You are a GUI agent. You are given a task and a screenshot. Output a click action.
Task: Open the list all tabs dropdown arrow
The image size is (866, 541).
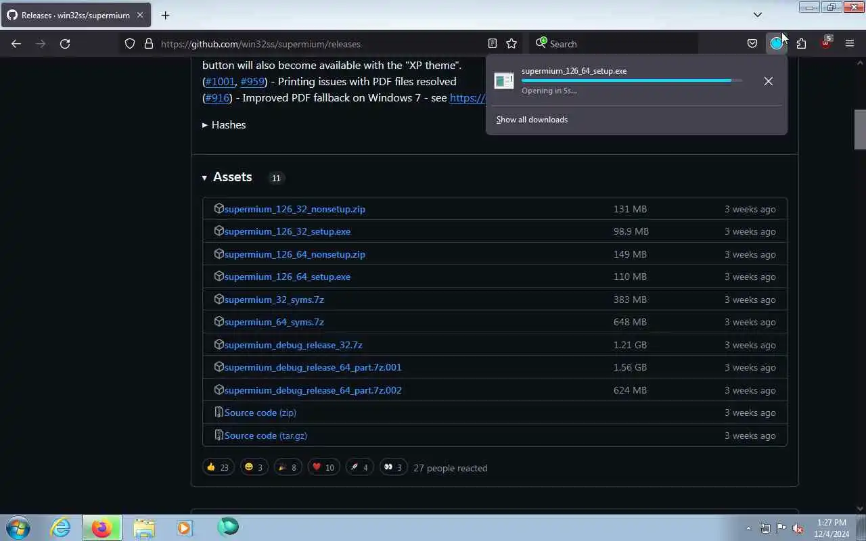pyautogui.click(x=758, y=14)
